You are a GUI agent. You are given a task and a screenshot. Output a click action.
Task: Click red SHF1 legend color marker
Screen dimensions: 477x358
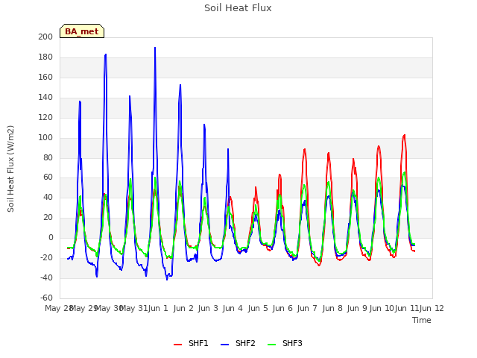pyautogui.click(x=177, y=345)
